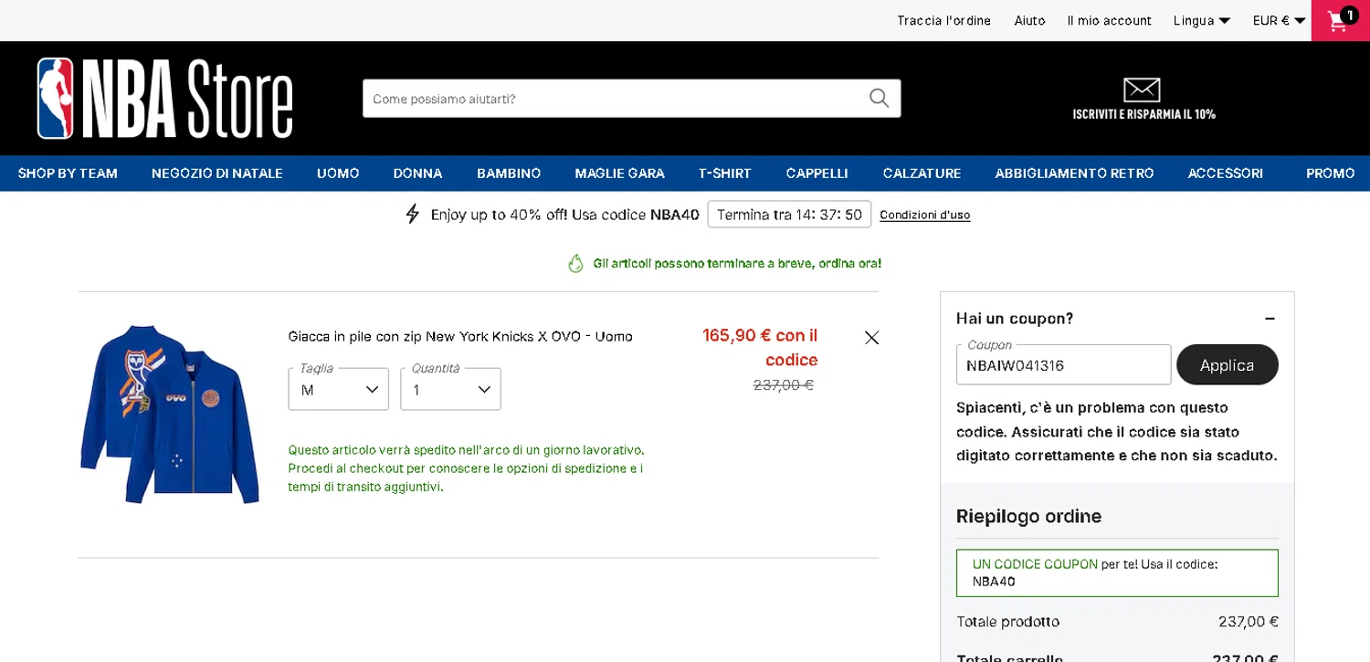Click the 'Termina tra' countdown timer box
This screenshot has width=1370, height=662.
coord(789,215)
